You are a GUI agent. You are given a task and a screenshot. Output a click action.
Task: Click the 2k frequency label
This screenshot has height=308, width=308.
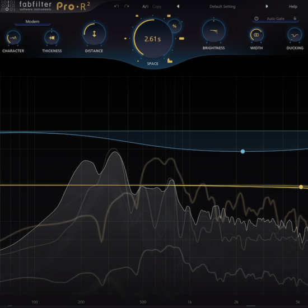(236, 302)
